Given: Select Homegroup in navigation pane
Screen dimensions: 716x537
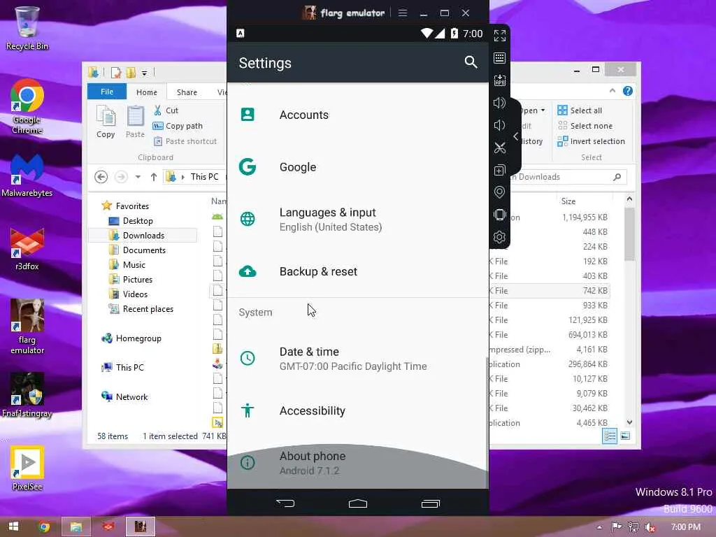Looking at the screenshot, I should [x=131, y=338].
